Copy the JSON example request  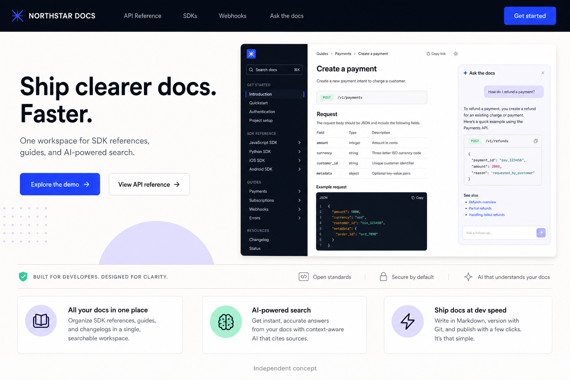tap(417, 198)
